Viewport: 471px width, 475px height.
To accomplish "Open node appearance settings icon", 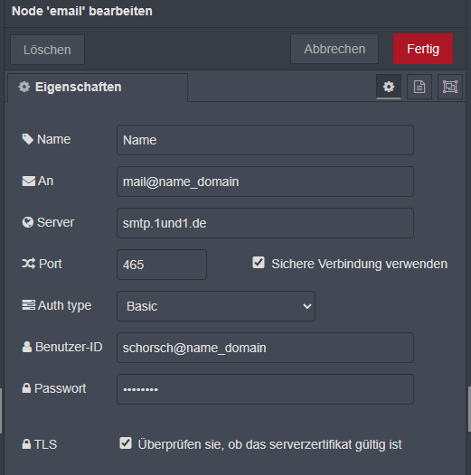I will pyautogui.click(x=450, y=87).
